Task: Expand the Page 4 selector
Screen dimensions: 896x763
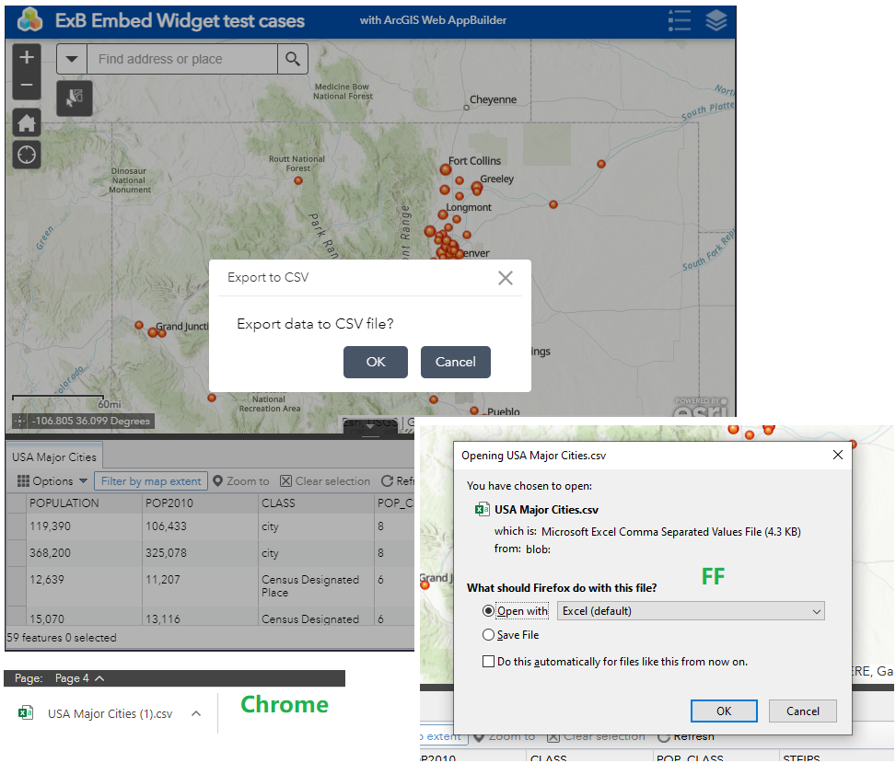Action: (x=79, y=678)
